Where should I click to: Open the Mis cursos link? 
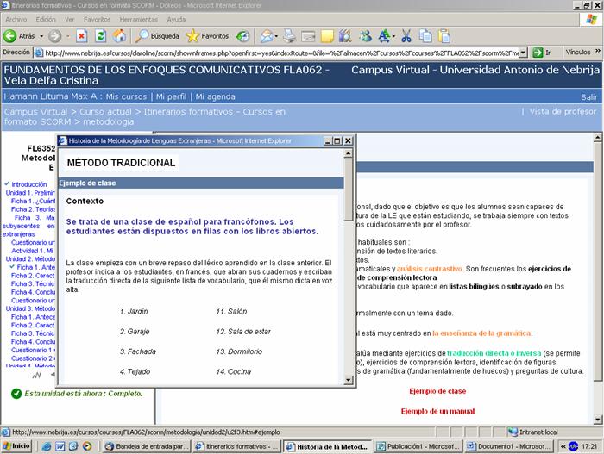click(x=126, y=96)
